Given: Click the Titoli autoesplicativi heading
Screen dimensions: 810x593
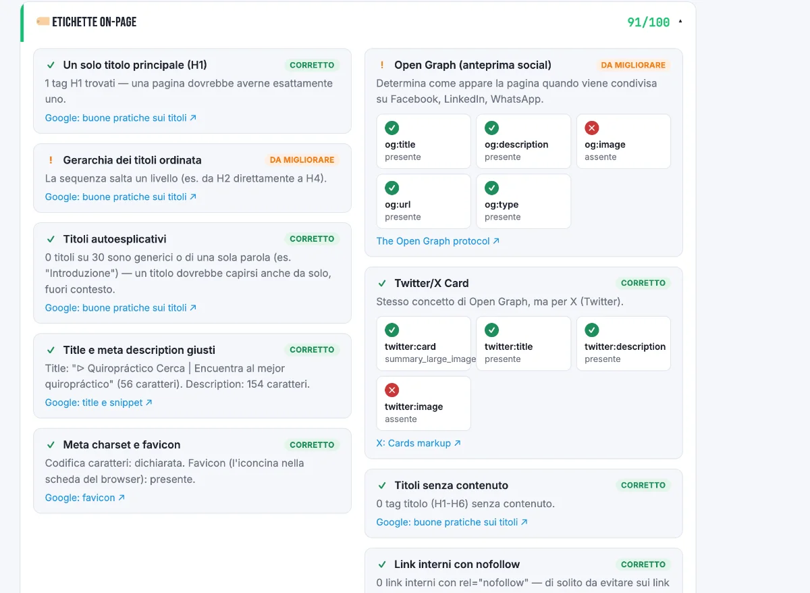Looking at the screenshot, I should point(115,239).
